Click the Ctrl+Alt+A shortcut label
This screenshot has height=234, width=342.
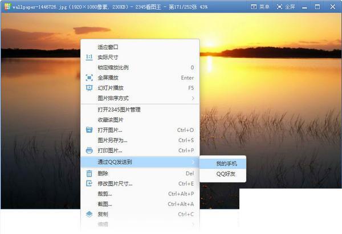pos(181,204)
